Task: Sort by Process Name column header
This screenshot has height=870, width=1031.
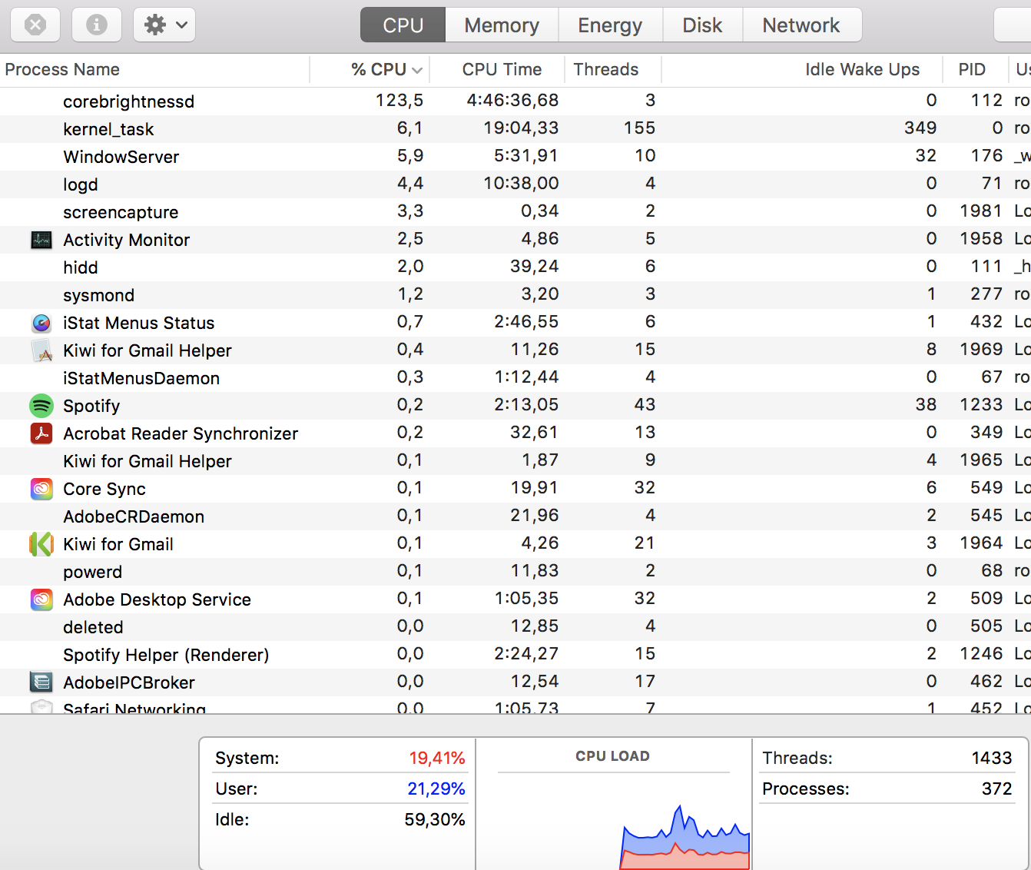Action: (62, 70)
